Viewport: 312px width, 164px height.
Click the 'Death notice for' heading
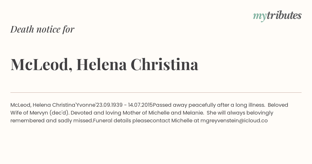[42, 29]
